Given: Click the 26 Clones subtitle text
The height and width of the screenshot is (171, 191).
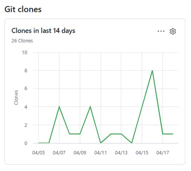Looking at the screenshot, I should [22, 41].
